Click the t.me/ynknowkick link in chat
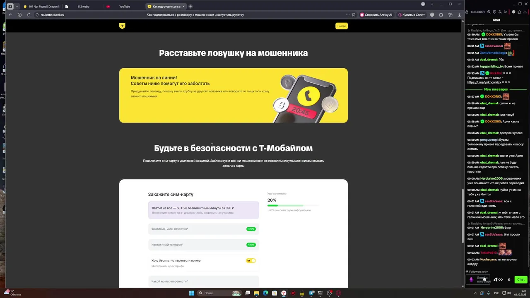 [x=484, y=82]
